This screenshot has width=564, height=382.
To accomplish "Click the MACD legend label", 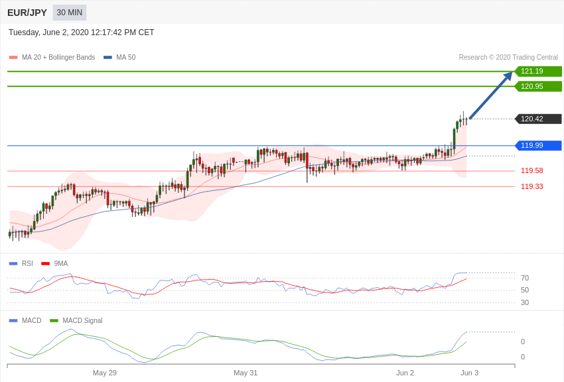I will (x=32, y=320).
